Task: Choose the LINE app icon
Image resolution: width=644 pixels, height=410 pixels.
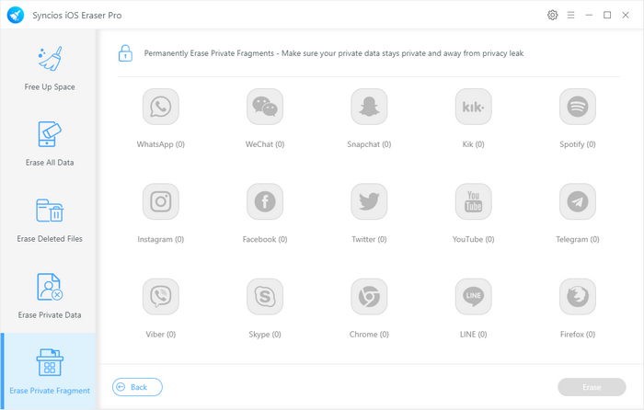Action: (x=473, y=296)
